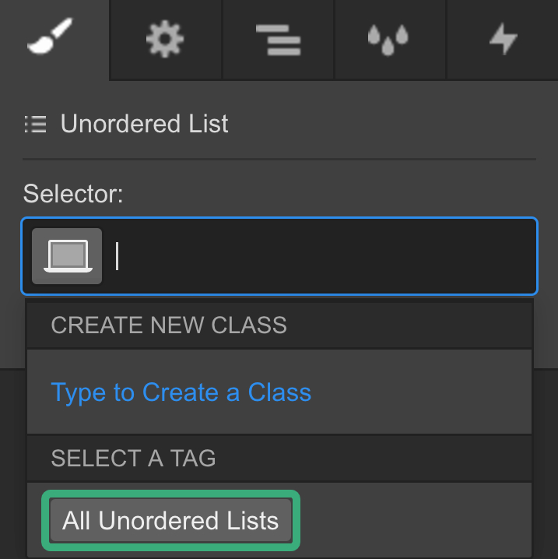Click the empty right end of Selector field
558x559 pixels.
coord(498,255)
